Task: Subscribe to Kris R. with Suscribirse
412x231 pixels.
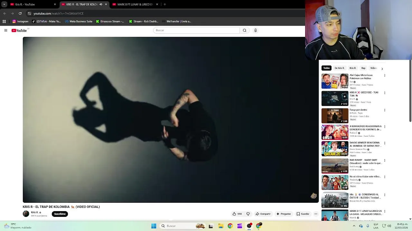Action: coord(60,214)
